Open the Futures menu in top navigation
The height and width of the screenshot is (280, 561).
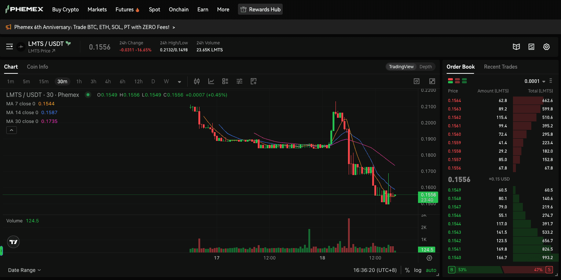point(124,9)
